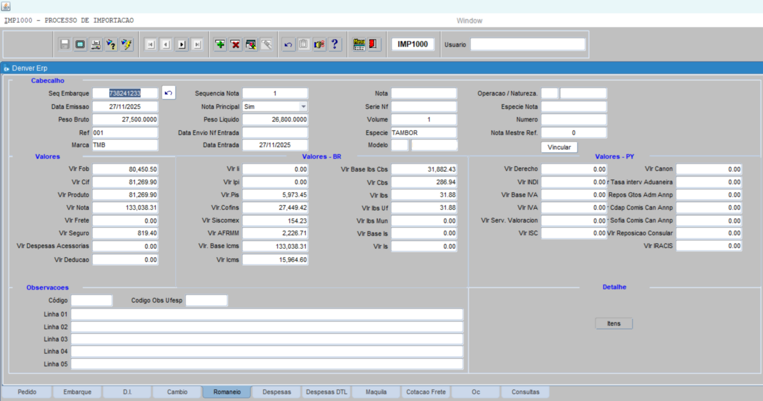763x401 pixels.
Task: Click the execute query lightning icon
Action: (126, 44)
